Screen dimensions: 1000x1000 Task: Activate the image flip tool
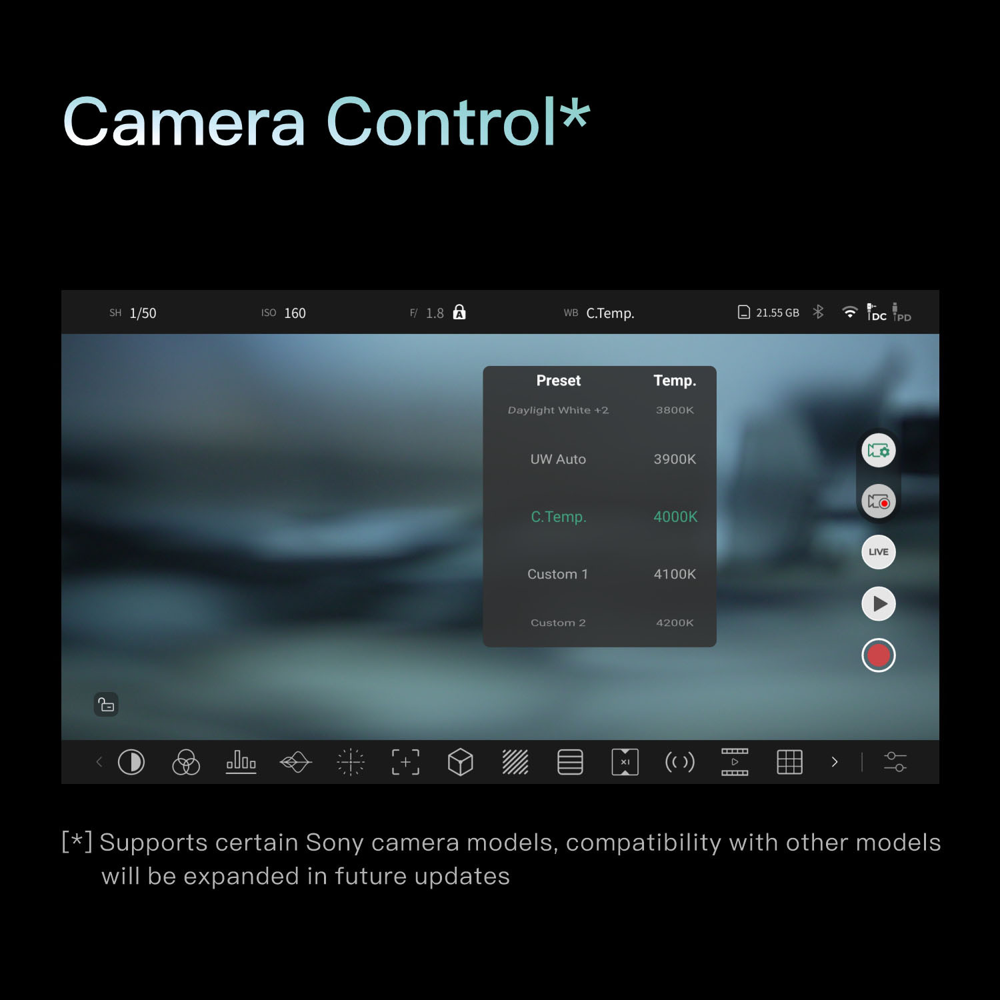(x=625, y=761)
